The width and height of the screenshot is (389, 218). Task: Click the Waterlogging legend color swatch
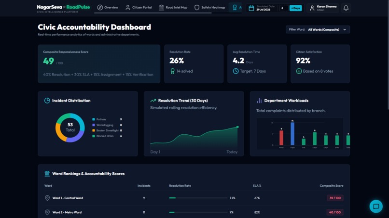(94, 125)
